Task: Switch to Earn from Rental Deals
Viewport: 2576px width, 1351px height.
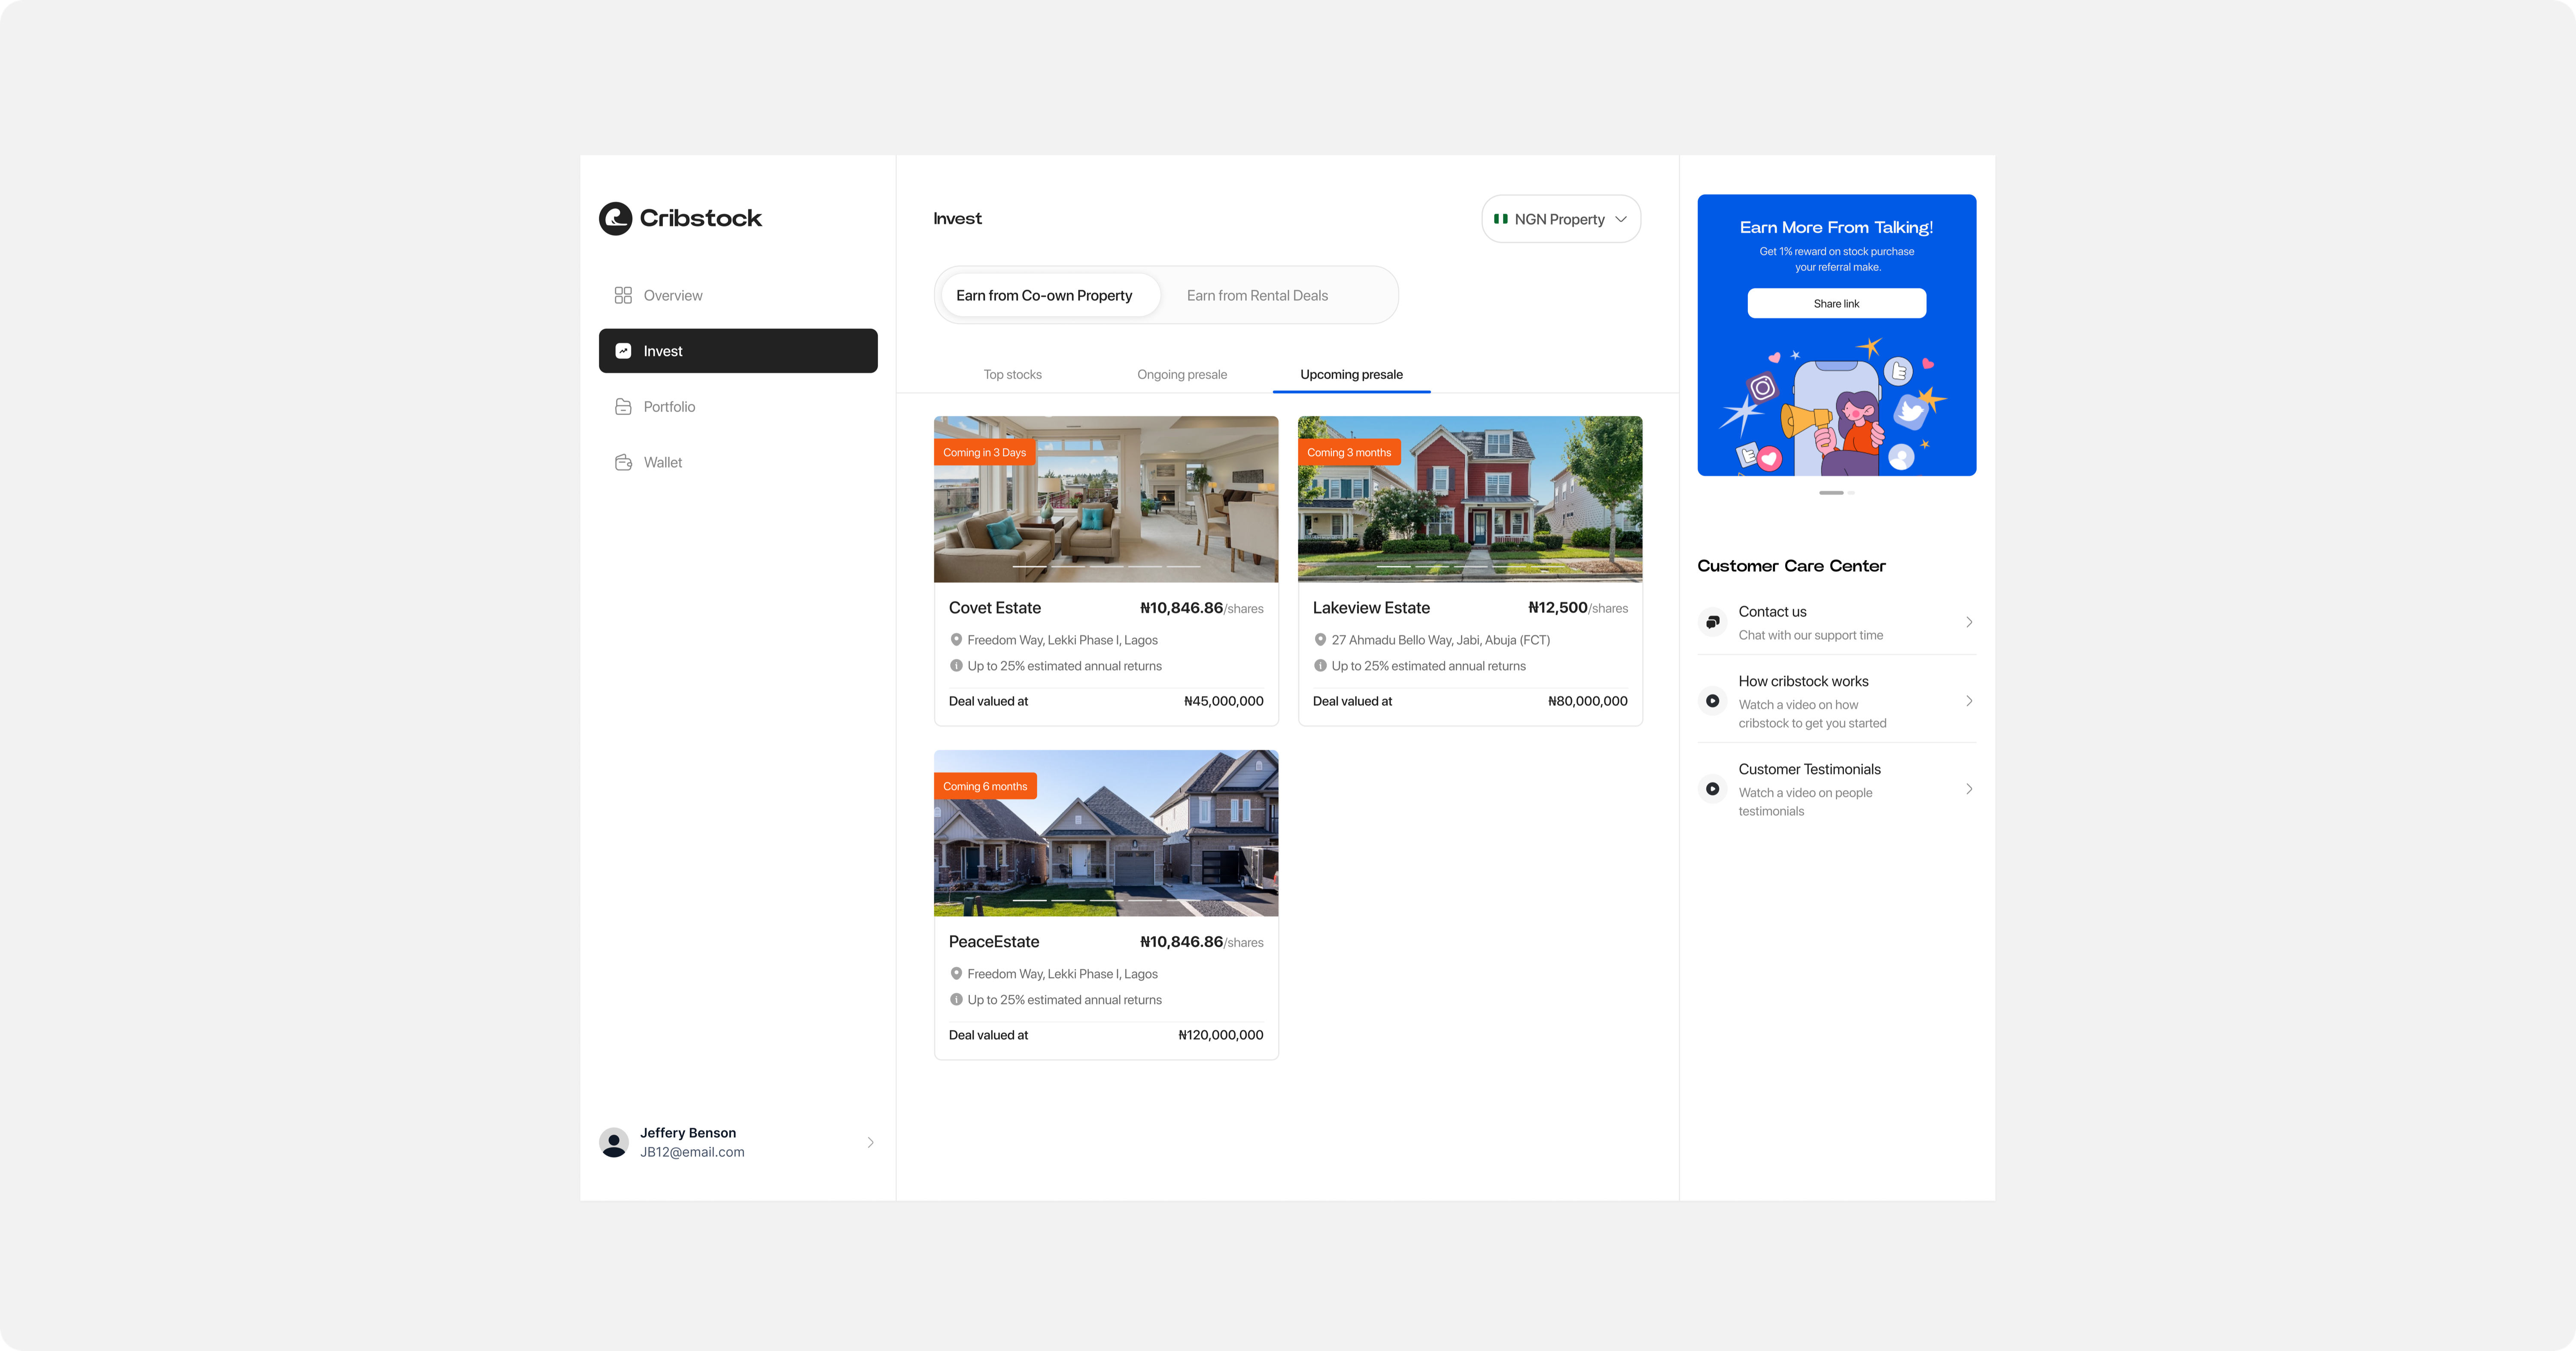Action: click(x=1257, y=296)
